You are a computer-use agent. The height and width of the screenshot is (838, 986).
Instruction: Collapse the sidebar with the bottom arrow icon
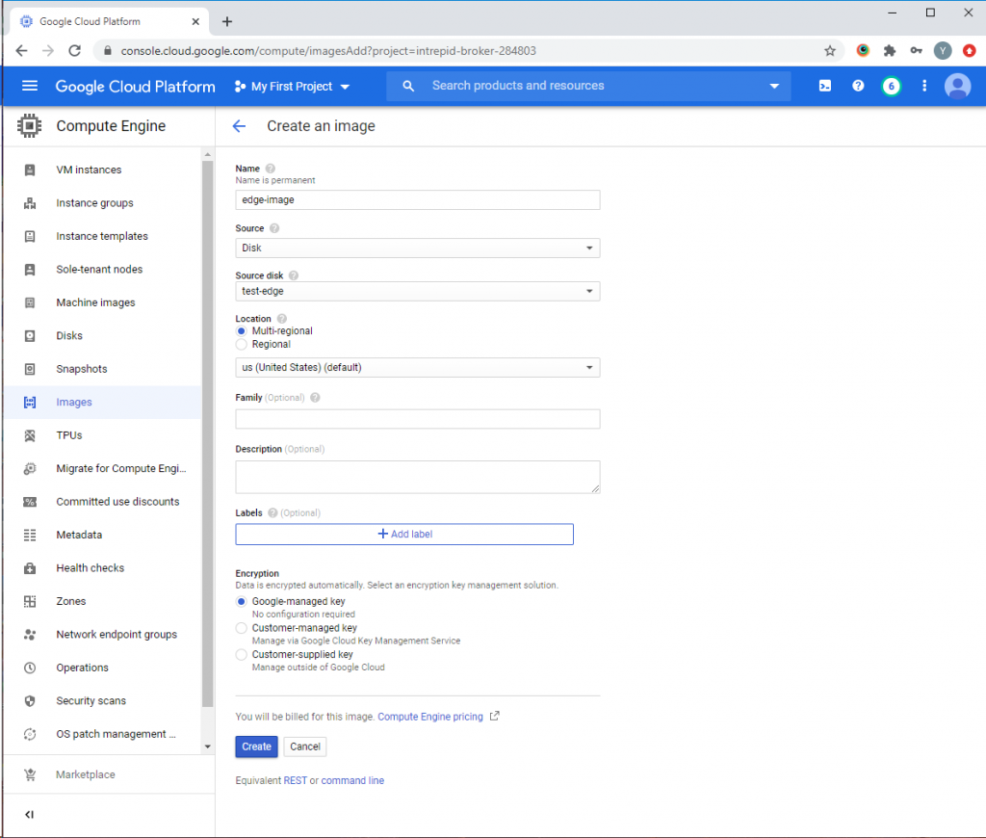[x=29, y=815]
